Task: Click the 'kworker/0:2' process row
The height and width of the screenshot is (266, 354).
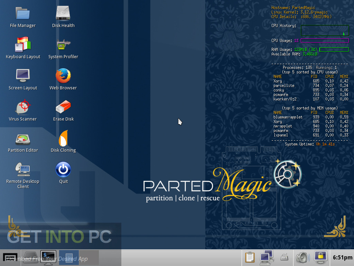Action: tap(311, 99)
